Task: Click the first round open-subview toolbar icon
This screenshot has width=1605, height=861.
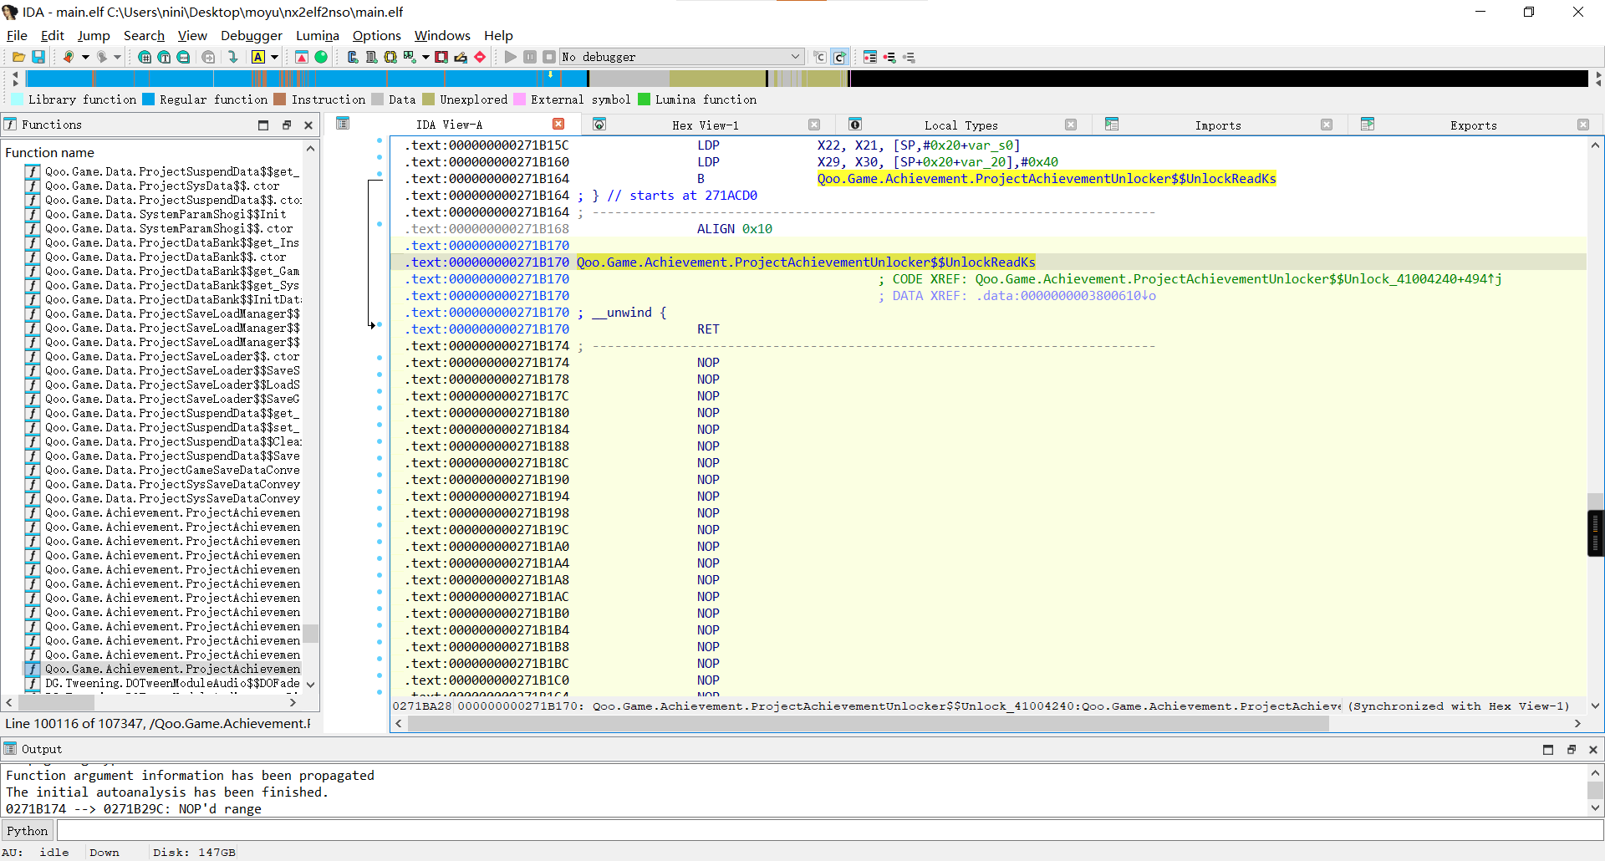Action: tap(145, 57)
